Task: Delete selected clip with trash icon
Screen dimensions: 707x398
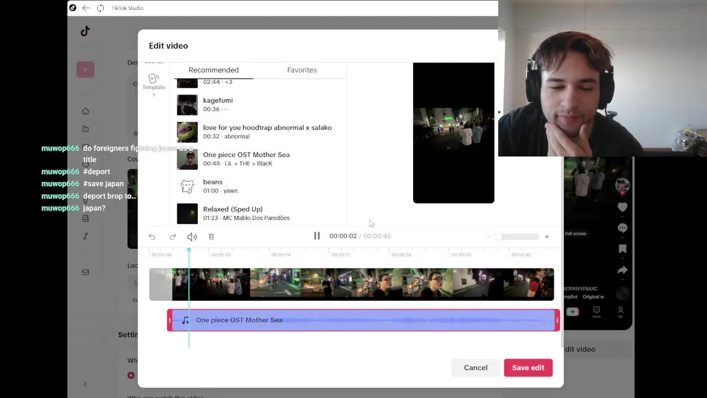Action: 211,237
